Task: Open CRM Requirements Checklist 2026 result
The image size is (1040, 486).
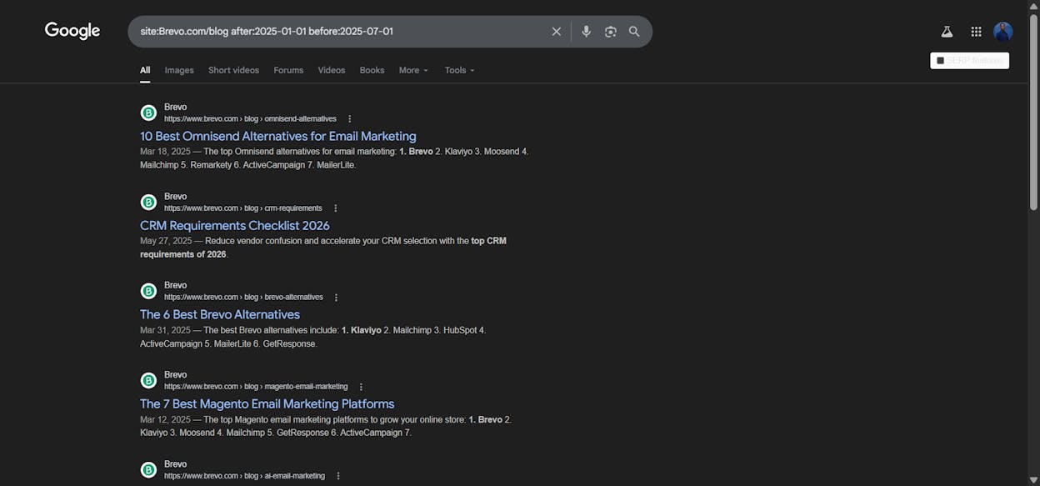Action: point(235,225)
